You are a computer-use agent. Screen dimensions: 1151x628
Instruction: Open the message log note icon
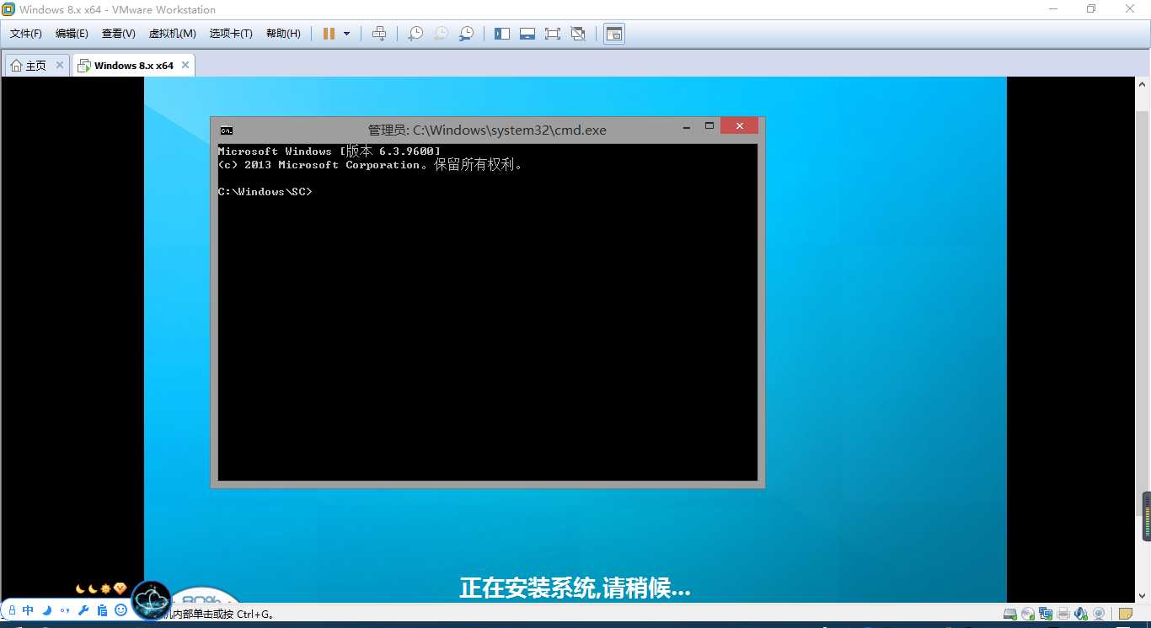(x=1125, y=614)
